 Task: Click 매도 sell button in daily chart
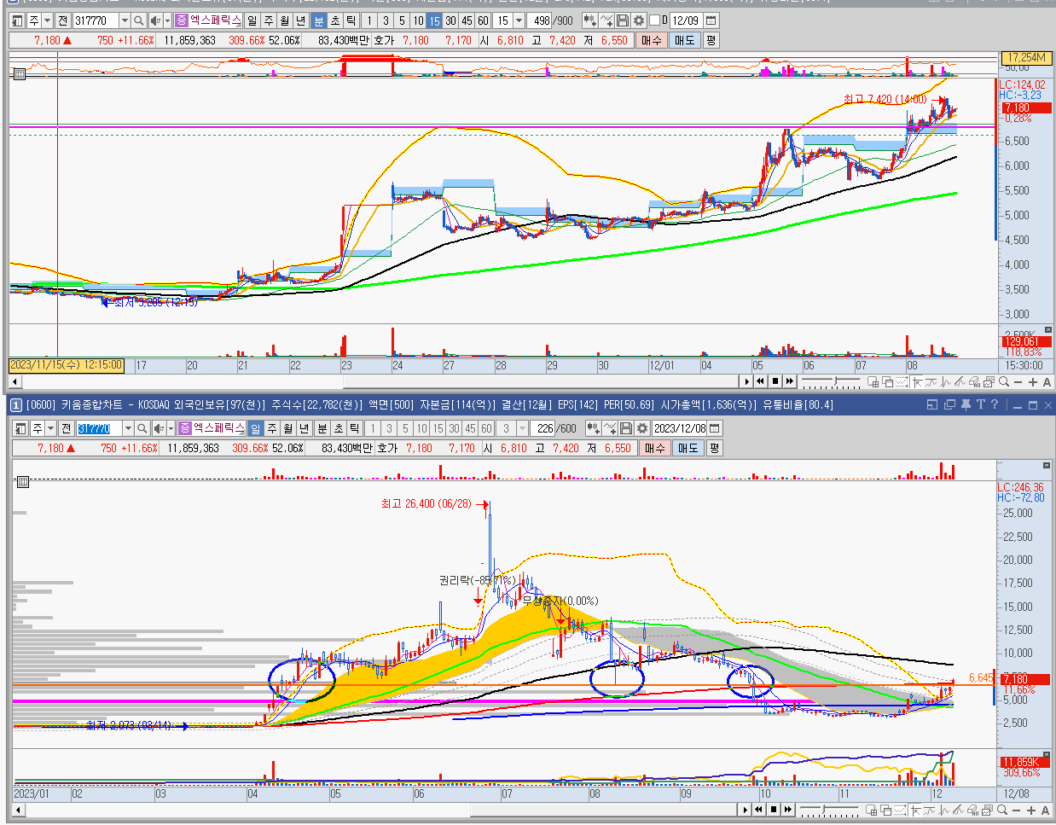pos(688,447)
